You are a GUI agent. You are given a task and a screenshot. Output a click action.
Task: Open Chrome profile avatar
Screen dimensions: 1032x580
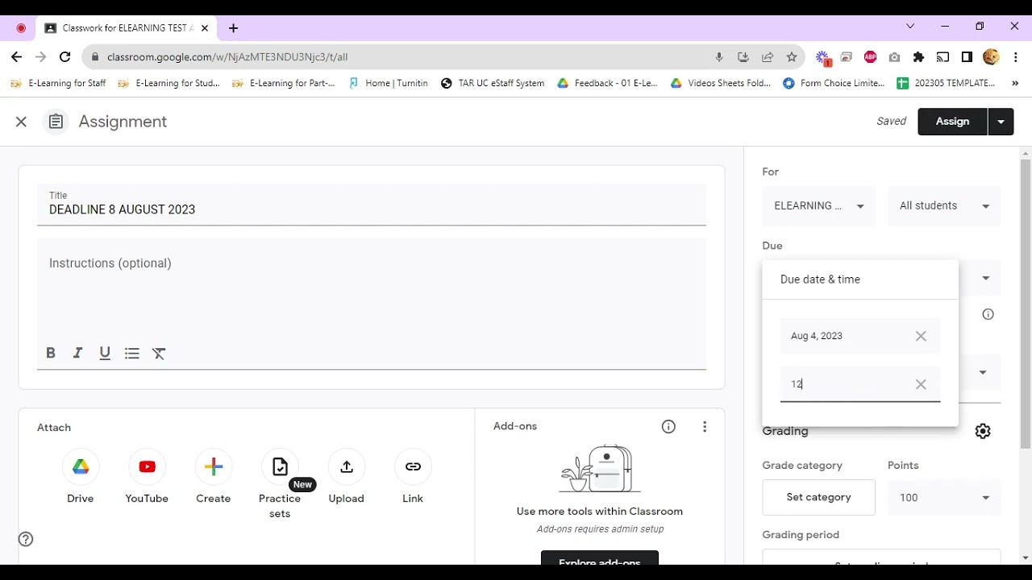click(992, 57)
